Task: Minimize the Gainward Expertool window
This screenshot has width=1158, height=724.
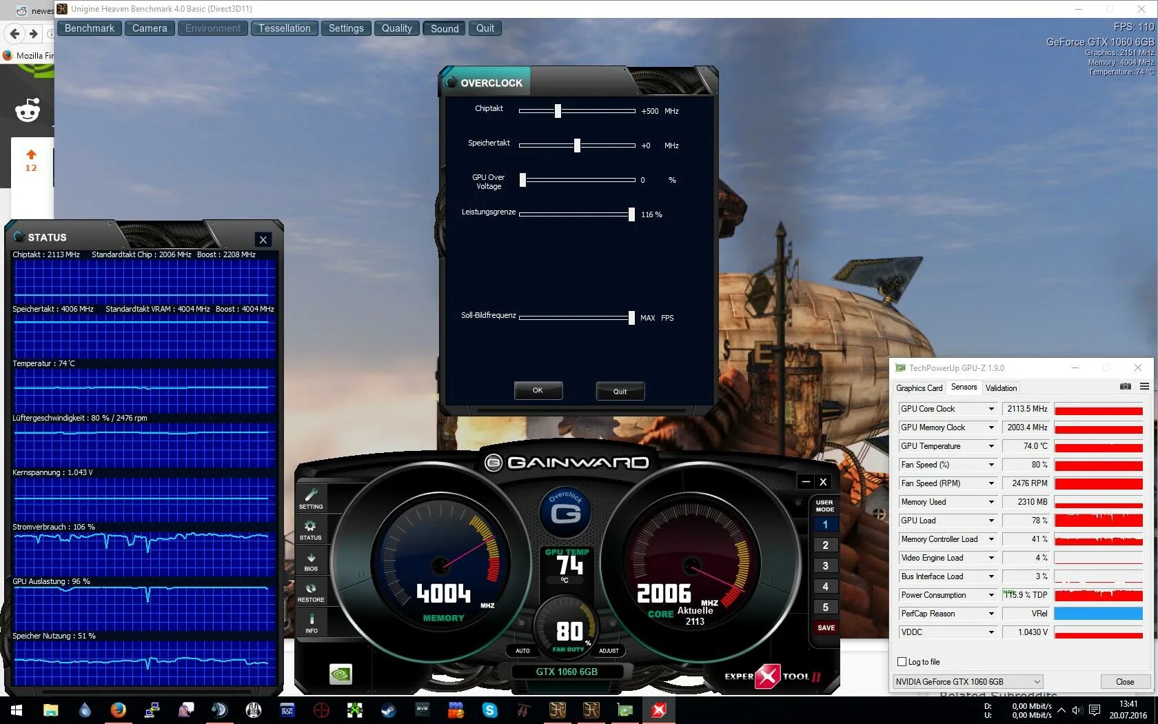Action: click(806, 482)
